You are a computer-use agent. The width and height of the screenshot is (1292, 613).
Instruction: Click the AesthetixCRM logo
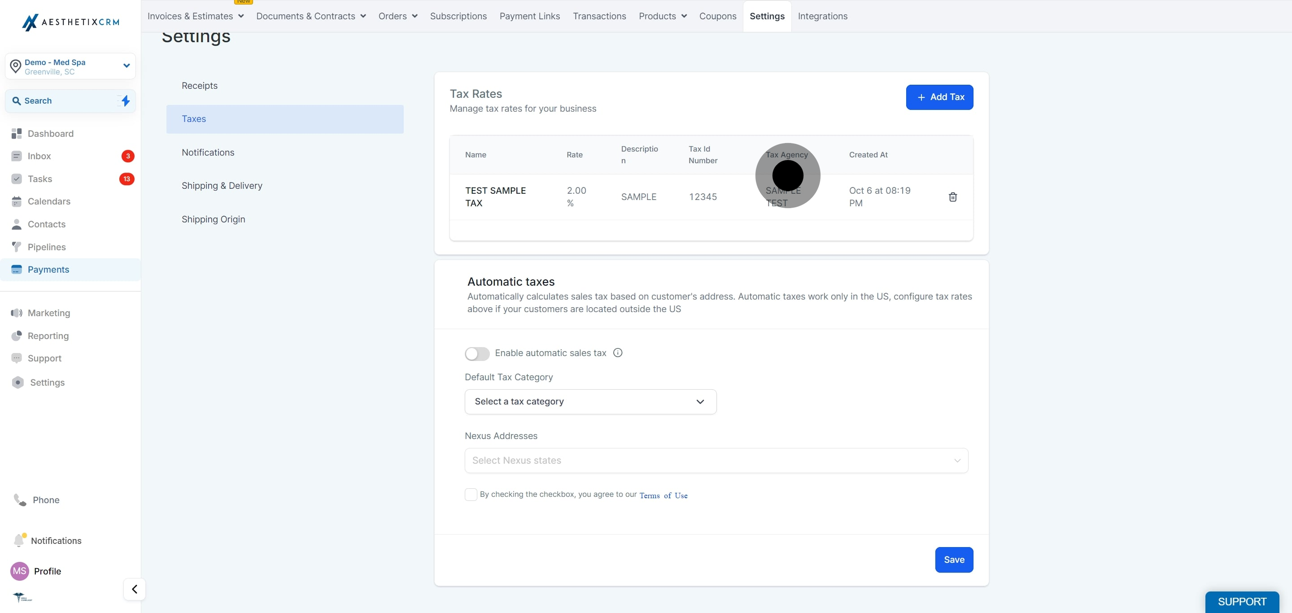point(71,22)
